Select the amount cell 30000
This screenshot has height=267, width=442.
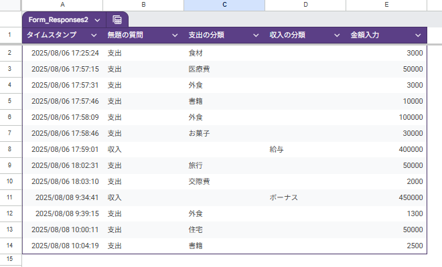(386, 133)
